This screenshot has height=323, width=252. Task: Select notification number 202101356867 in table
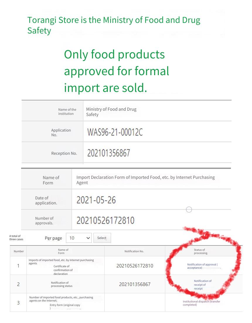click(135, 284)
